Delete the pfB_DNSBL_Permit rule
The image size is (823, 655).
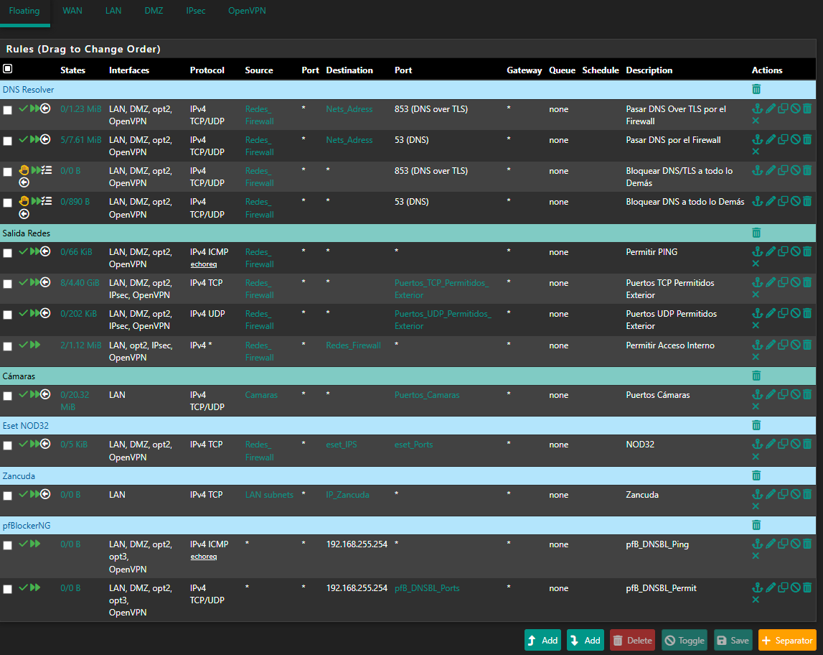pos(807,587)
